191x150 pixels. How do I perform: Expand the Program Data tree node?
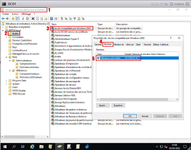(x=6, y=80)
